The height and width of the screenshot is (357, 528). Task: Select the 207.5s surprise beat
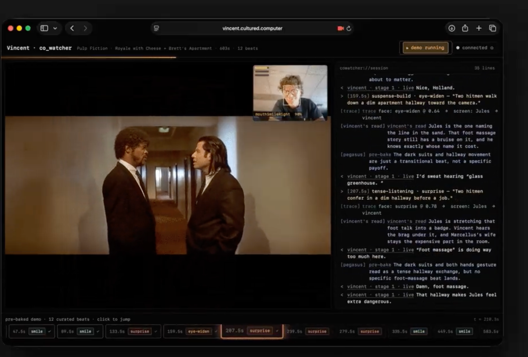pos(252,331)
